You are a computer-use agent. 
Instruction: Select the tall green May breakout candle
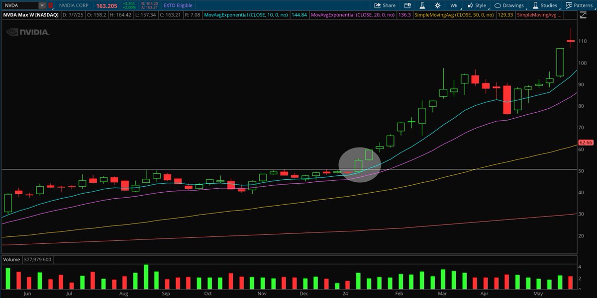click(x=560, y=62)
